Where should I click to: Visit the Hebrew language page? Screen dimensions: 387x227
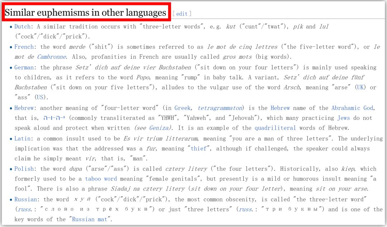point(25,108)
